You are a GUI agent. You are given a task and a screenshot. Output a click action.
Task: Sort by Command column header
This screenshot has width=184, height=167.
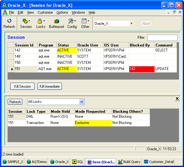[166, 45]
